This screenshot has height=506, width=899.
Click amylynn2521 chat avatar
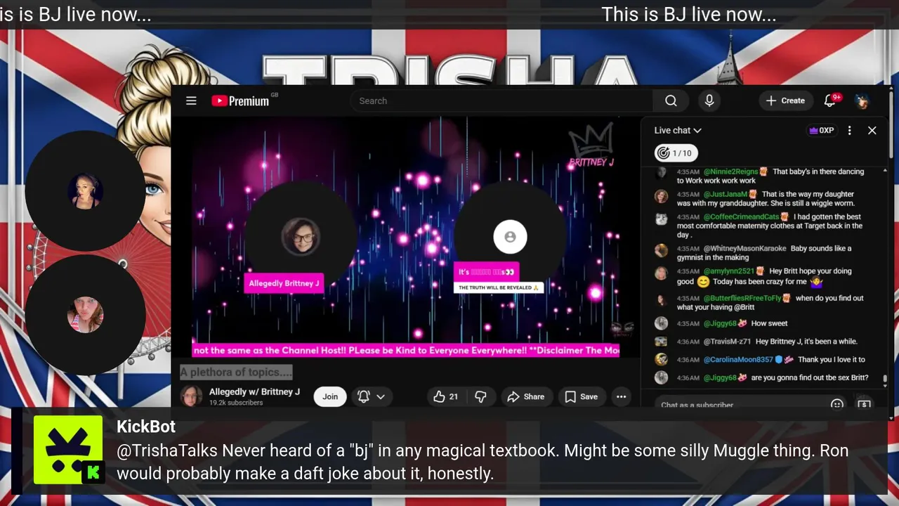(661, 273)
